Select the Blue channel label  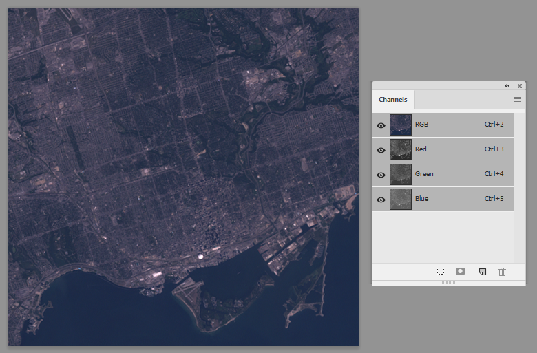(x=421, y=199)
